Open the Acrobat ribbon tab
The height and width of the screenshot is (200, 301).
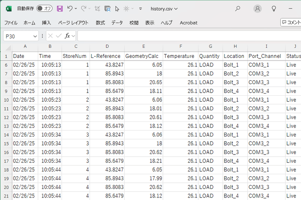point(188,23)
